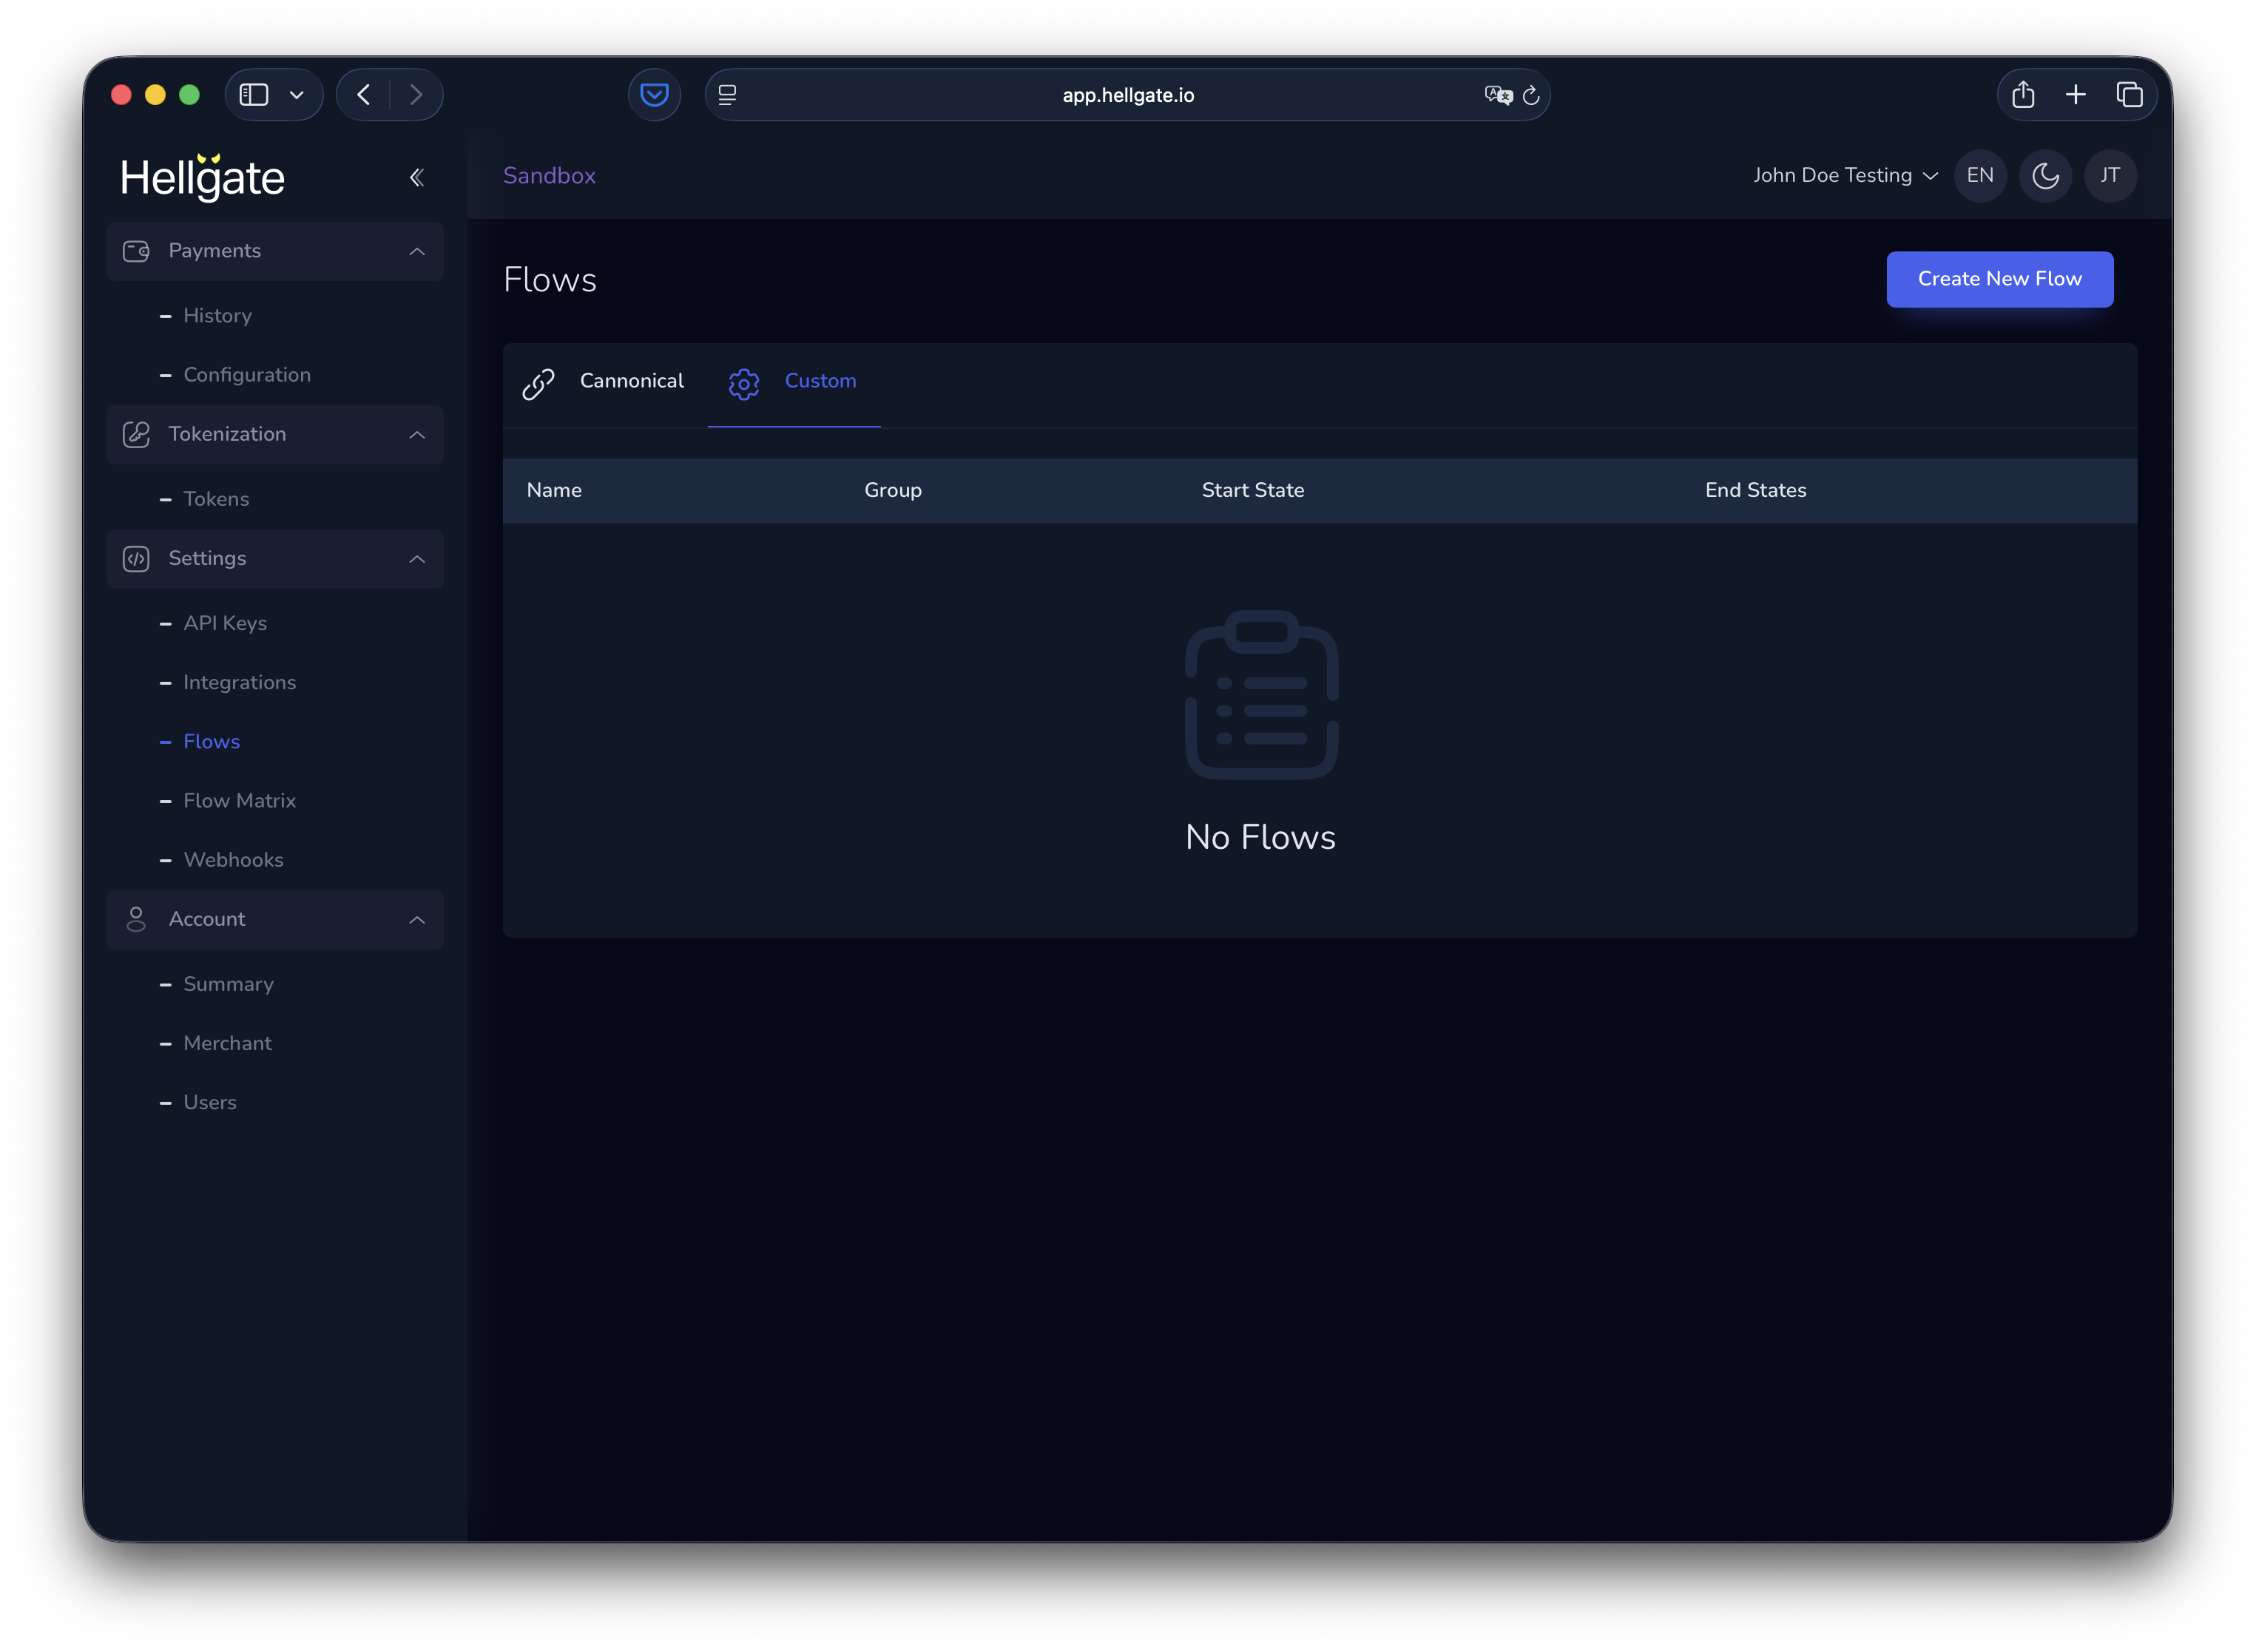The image size is (2256, 1652).
Task: Click the Tokenization icon in sidebar
Action: click(136, 434)
